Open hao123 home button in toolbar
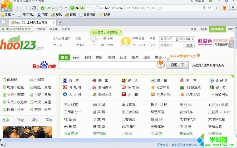 click(47, 8)
